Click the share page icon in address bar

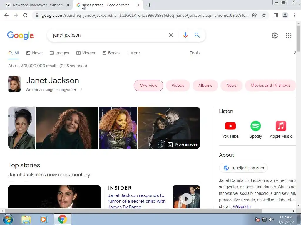click(254, 15)
